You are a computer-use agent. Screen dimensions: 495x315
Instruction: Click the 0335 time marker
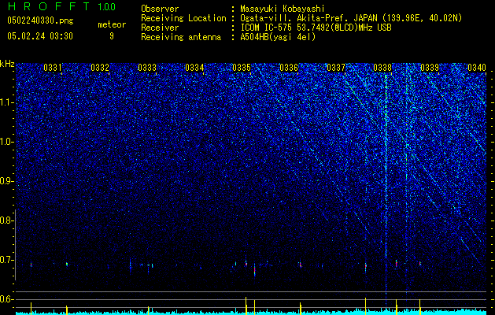242,68
